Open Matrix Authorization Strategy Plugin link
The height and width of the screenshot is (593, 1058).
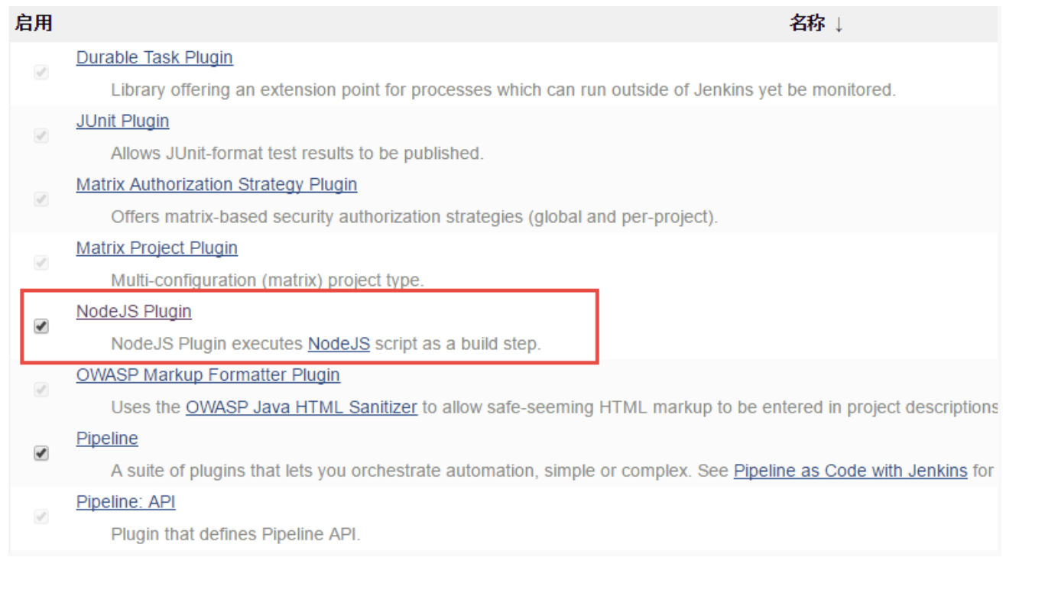pyautogui.click(x=216, y=184)
